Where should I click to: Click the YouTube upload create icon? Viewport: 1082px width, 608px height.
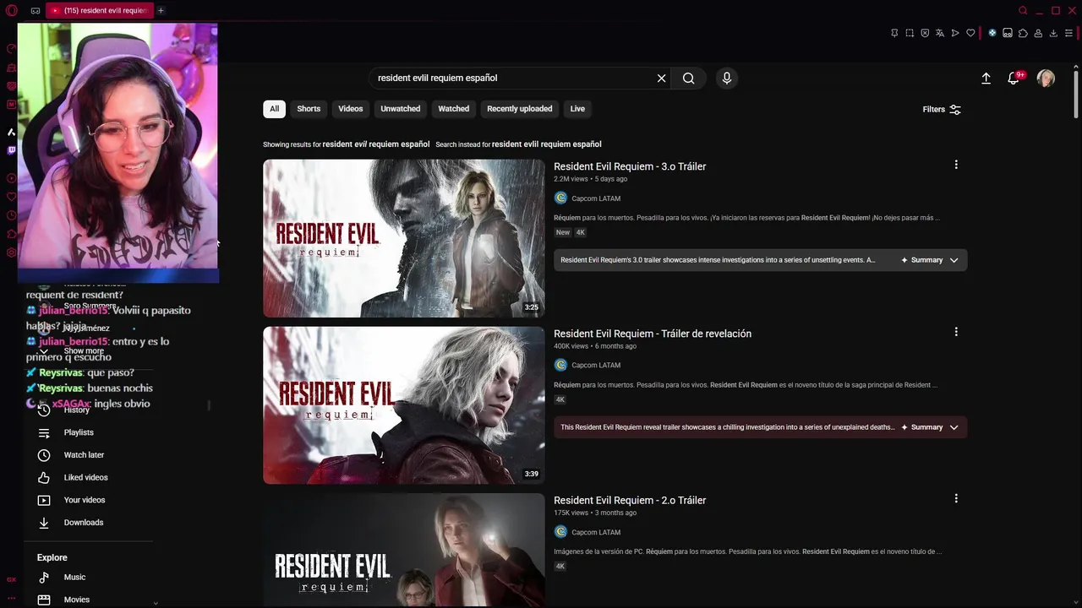(986, 78)
